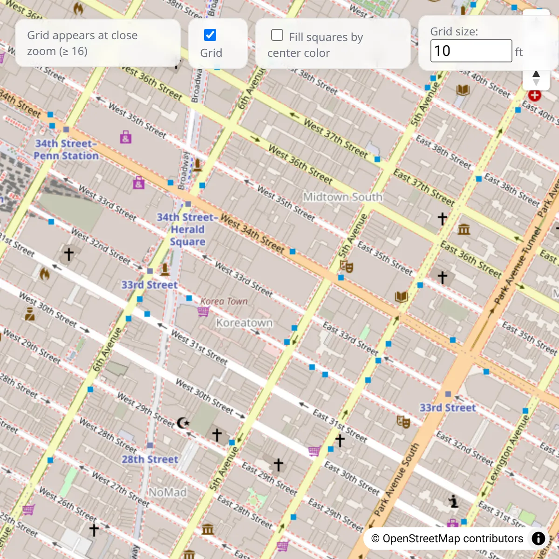Viewport: 559px width, 559px height.
Task: Click the theater masks icon on 5th Avenue
Action: click(347, 266)
